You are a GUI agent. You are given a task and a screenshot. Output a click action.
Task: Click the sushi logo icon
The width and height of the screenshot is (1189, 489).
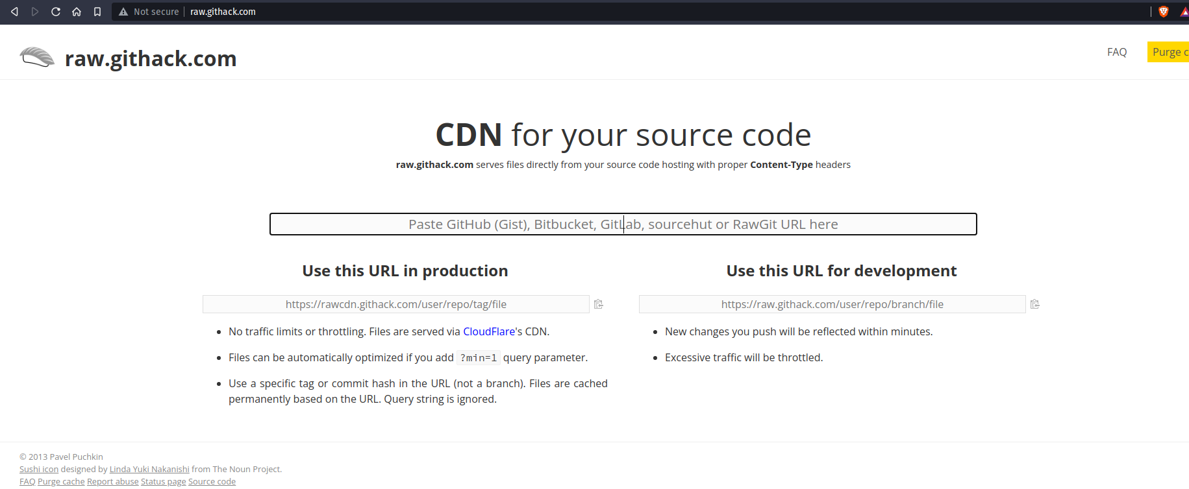click(37, 58)
